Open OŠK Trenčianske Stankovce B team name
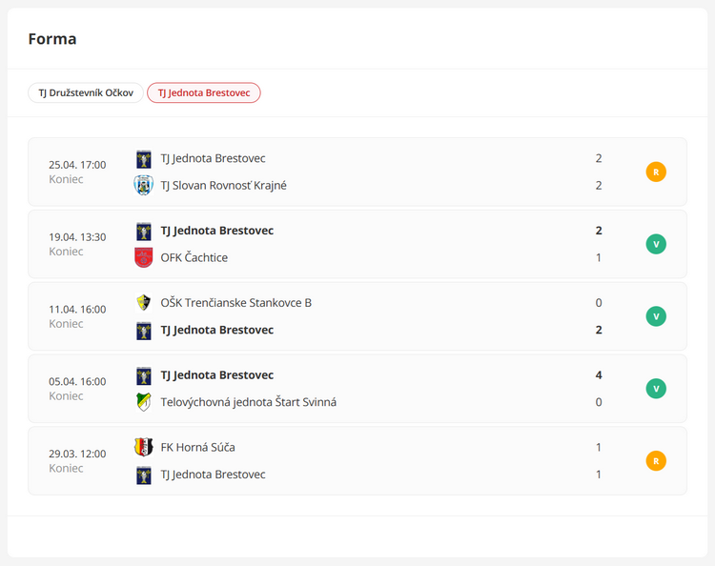Image resolution: width=715 pixels, height=566 pixels. (x=235, y=303)
